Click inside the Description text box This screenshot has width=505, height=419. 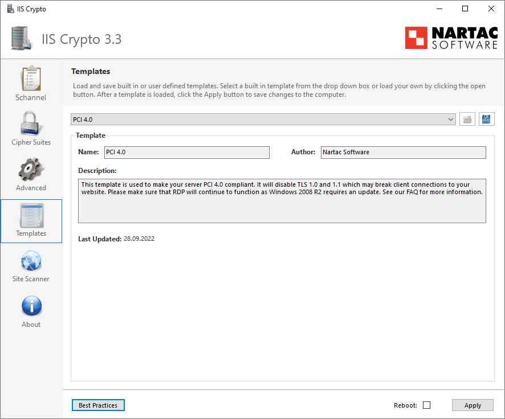[x=282, y=200]
